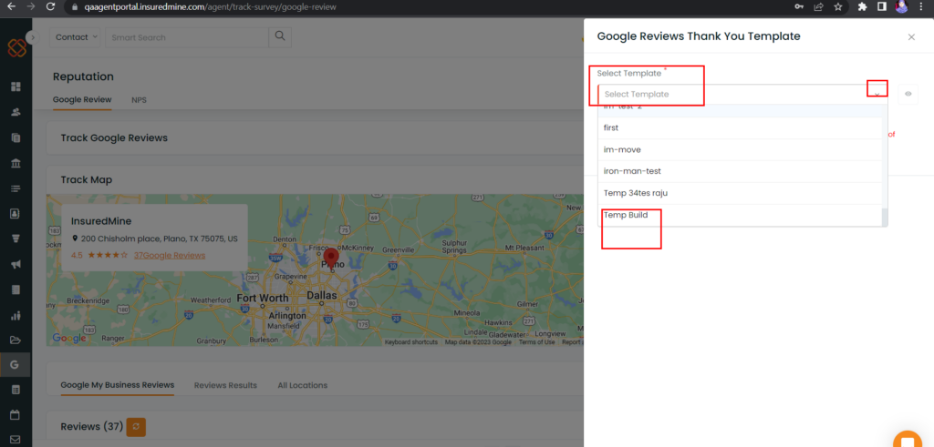
Task: Choose 'Temp 34tes raju' from template list
Action: pyautogui.click(x=740, y=193)
